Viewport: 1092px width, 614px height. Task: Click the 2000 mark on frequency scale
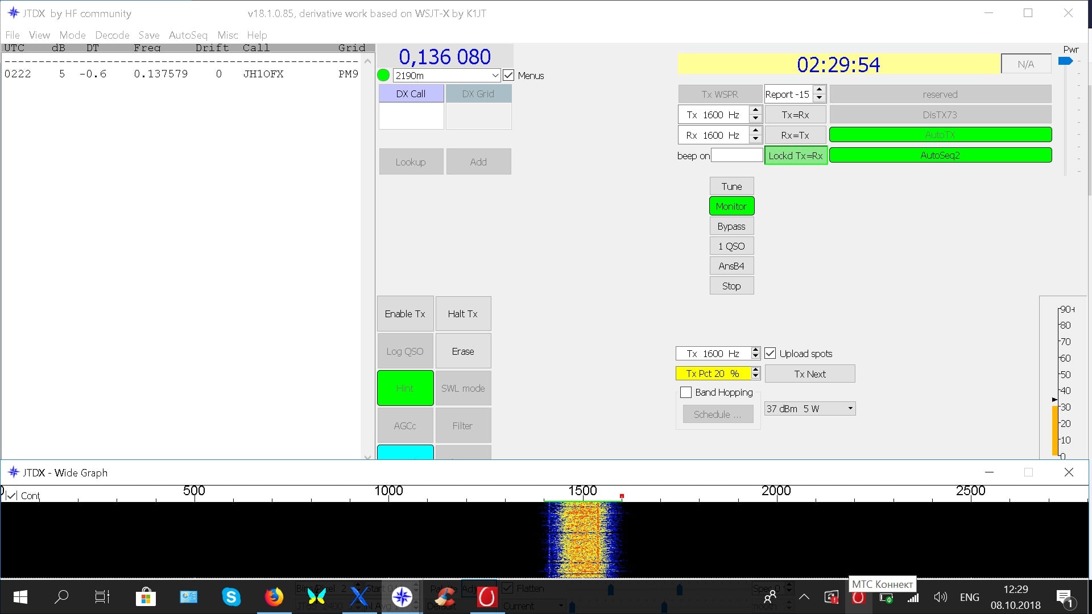click(x=776, y=491)
